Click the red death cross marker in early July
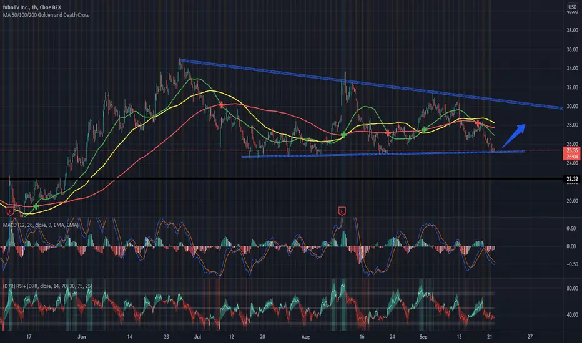The height and width of the screenshot is (343, 582). tap(221, 105)
